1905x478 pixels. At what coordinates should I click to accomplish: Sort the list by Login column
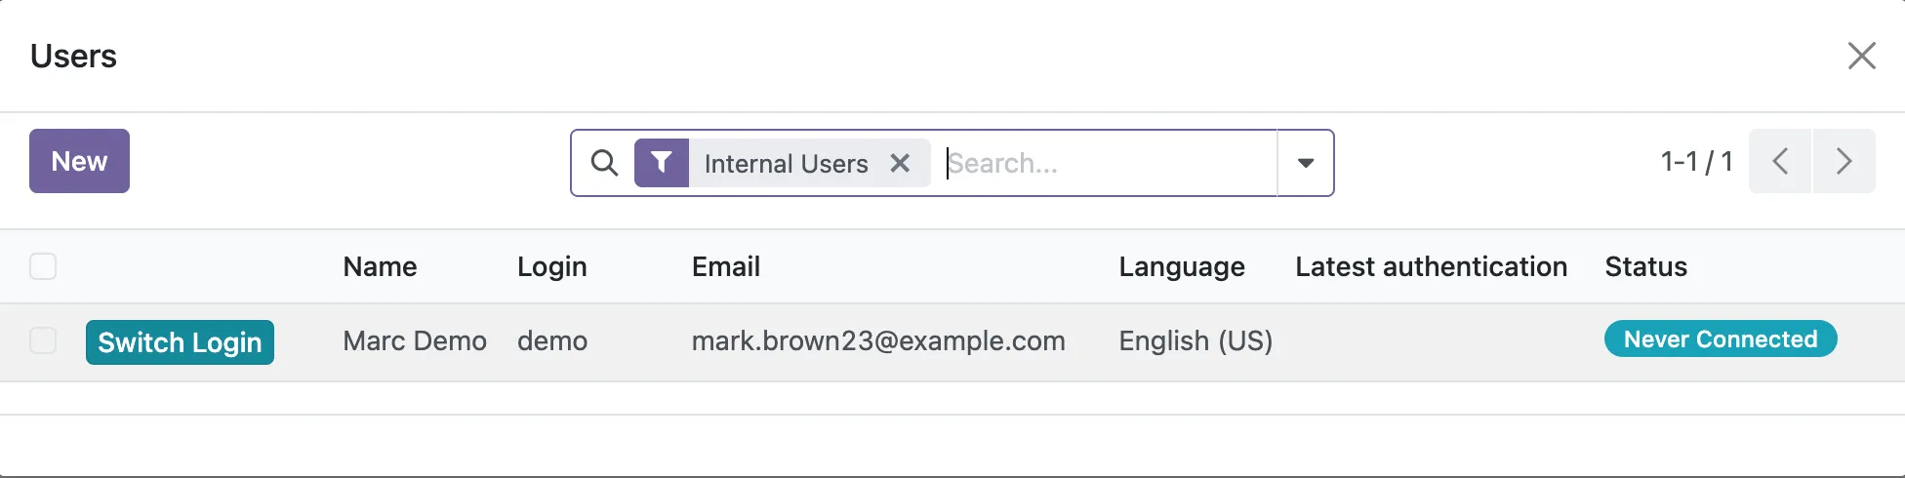click(x=551, y=266)
